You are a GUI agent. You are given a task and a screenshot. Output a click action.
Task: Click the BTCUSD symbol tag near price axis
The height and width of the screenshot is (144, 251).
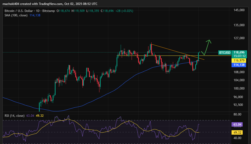point(225,53)
